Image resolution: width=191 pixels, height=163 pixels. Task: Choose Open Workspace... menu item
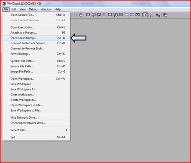click(36, 79)
